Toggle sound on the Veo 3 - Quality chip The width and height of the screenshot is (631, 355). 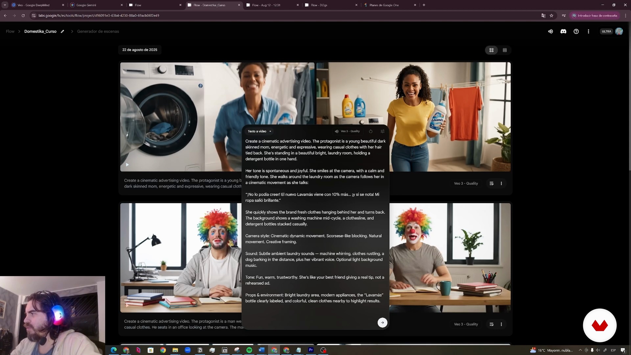click(x=337, y=131)
